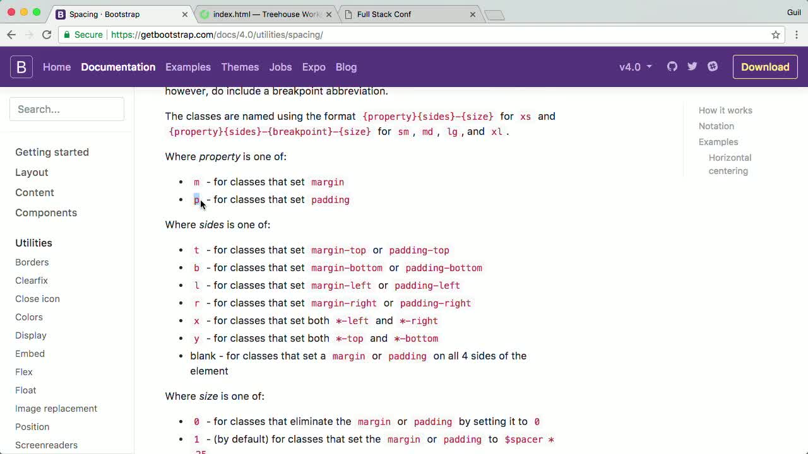The height and width of the screenshot is (454, 808).
Task: Jump to Notation section
Action: [716, 126]
